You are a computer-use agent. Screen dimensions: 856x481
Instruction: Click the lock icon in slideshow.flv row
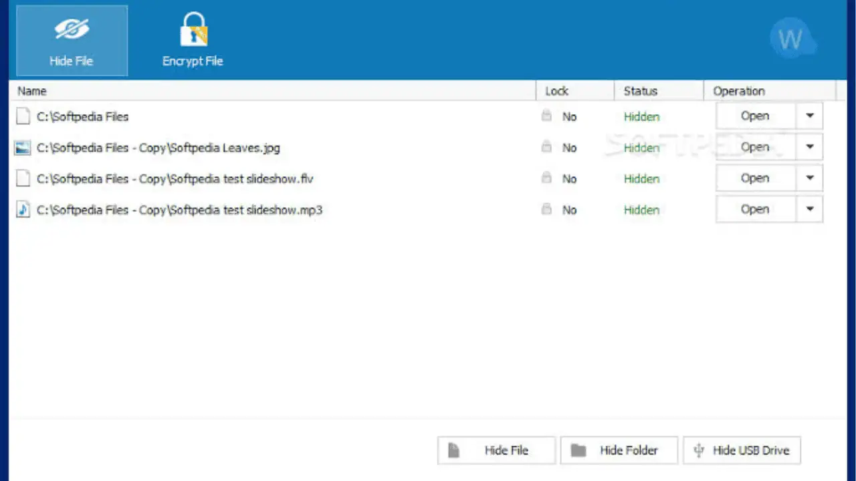[546, 178]
